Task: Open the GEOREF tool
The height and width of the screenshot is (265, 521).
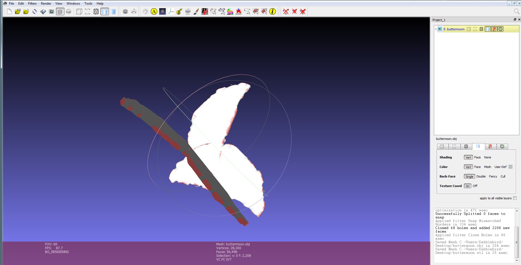Action: click(239, 11)
